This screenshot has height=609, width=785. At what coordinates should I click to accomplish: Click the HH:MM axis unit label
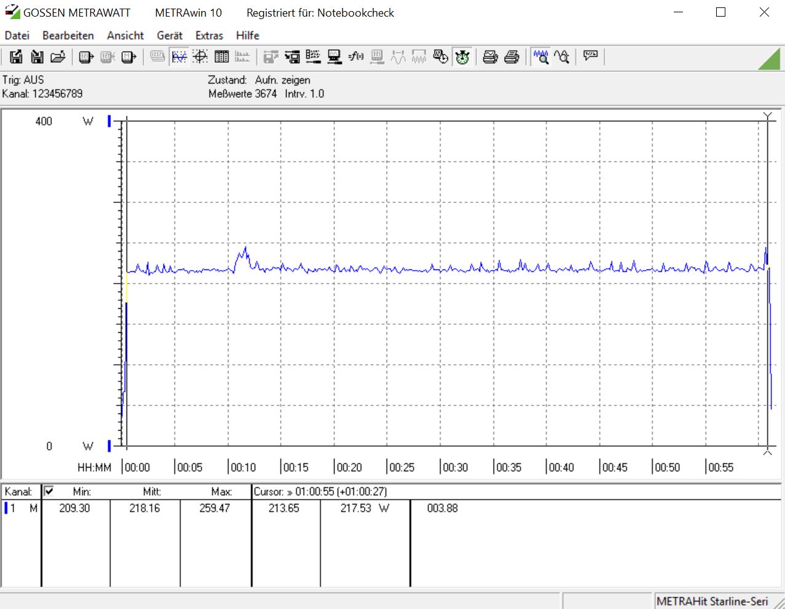point(95,468)
